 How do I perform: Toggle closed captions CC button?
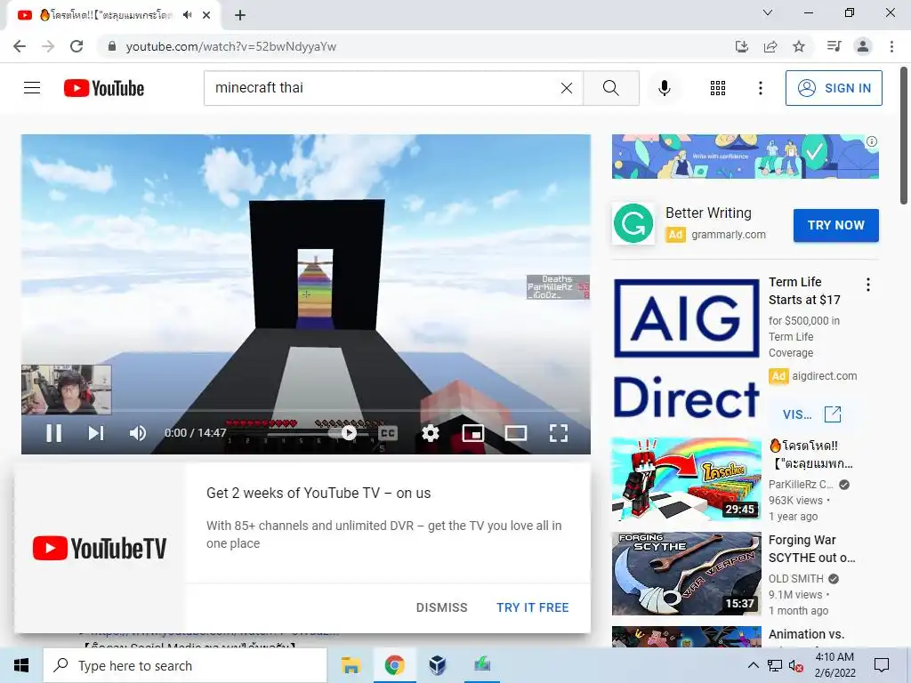(x=388, y=433)
